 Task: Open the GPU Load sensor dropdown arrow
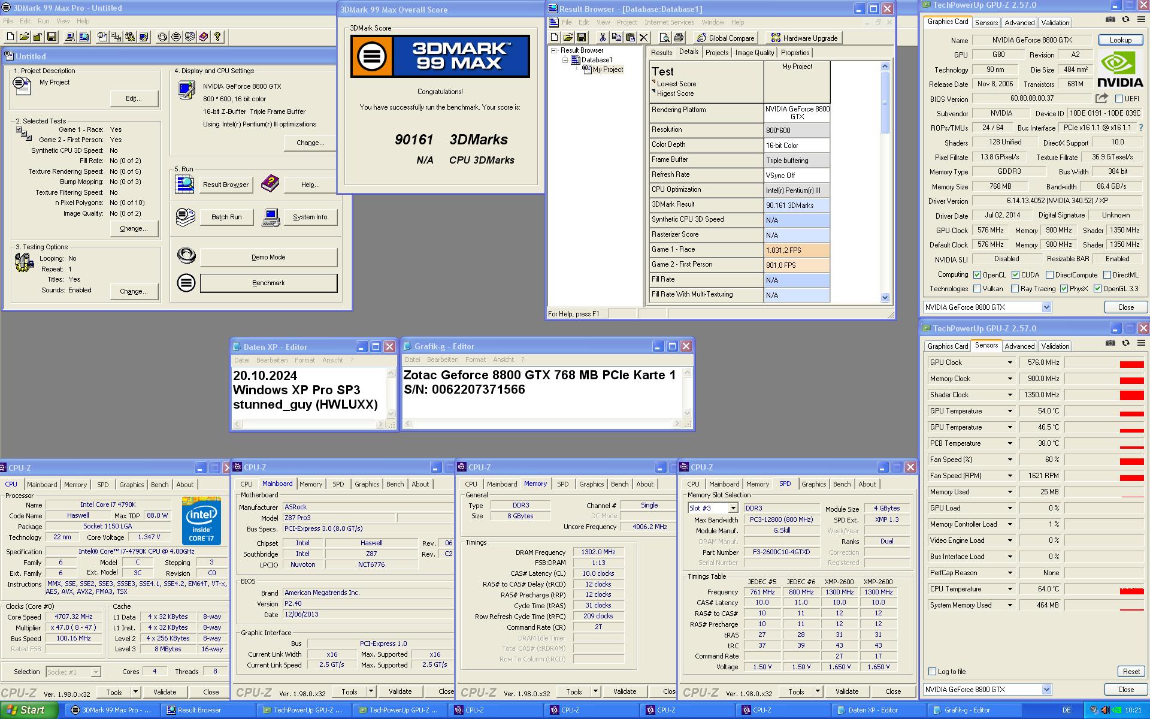pyautogui.click(x=1010, y=508)
